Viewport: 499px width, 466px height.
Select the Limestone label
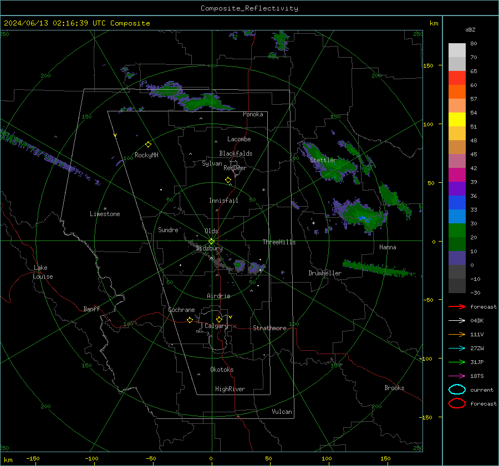(105, 214)
